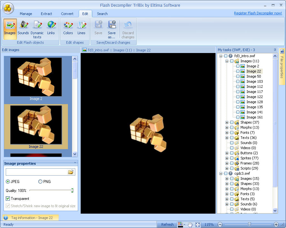
Task: Click the background color swatch
Action: pyautogui.click(x=180, y=224)
